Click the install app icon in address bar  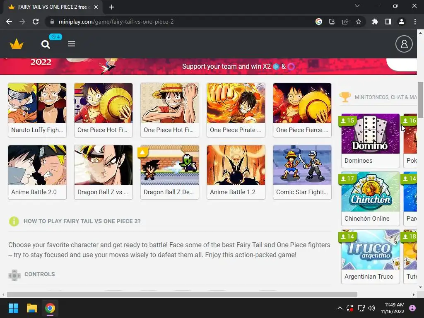332,22
